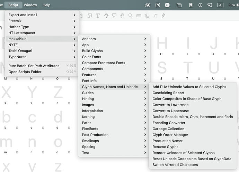Expand the Export and Install submenu arrow
Viewport: 239px width, 172px height.
[x=74, y=15]
